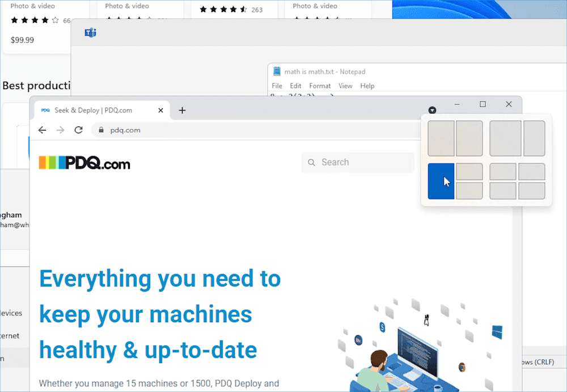Snap to the right half of the equal two-column layout
567x392 pixels.
point(469,138)
